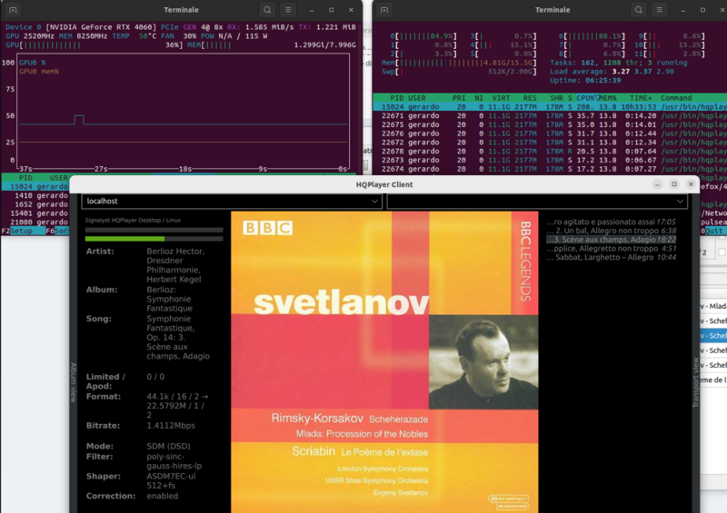Open search in right Terminale window
The image size is (727, 513).
click(x=641, y=10)
